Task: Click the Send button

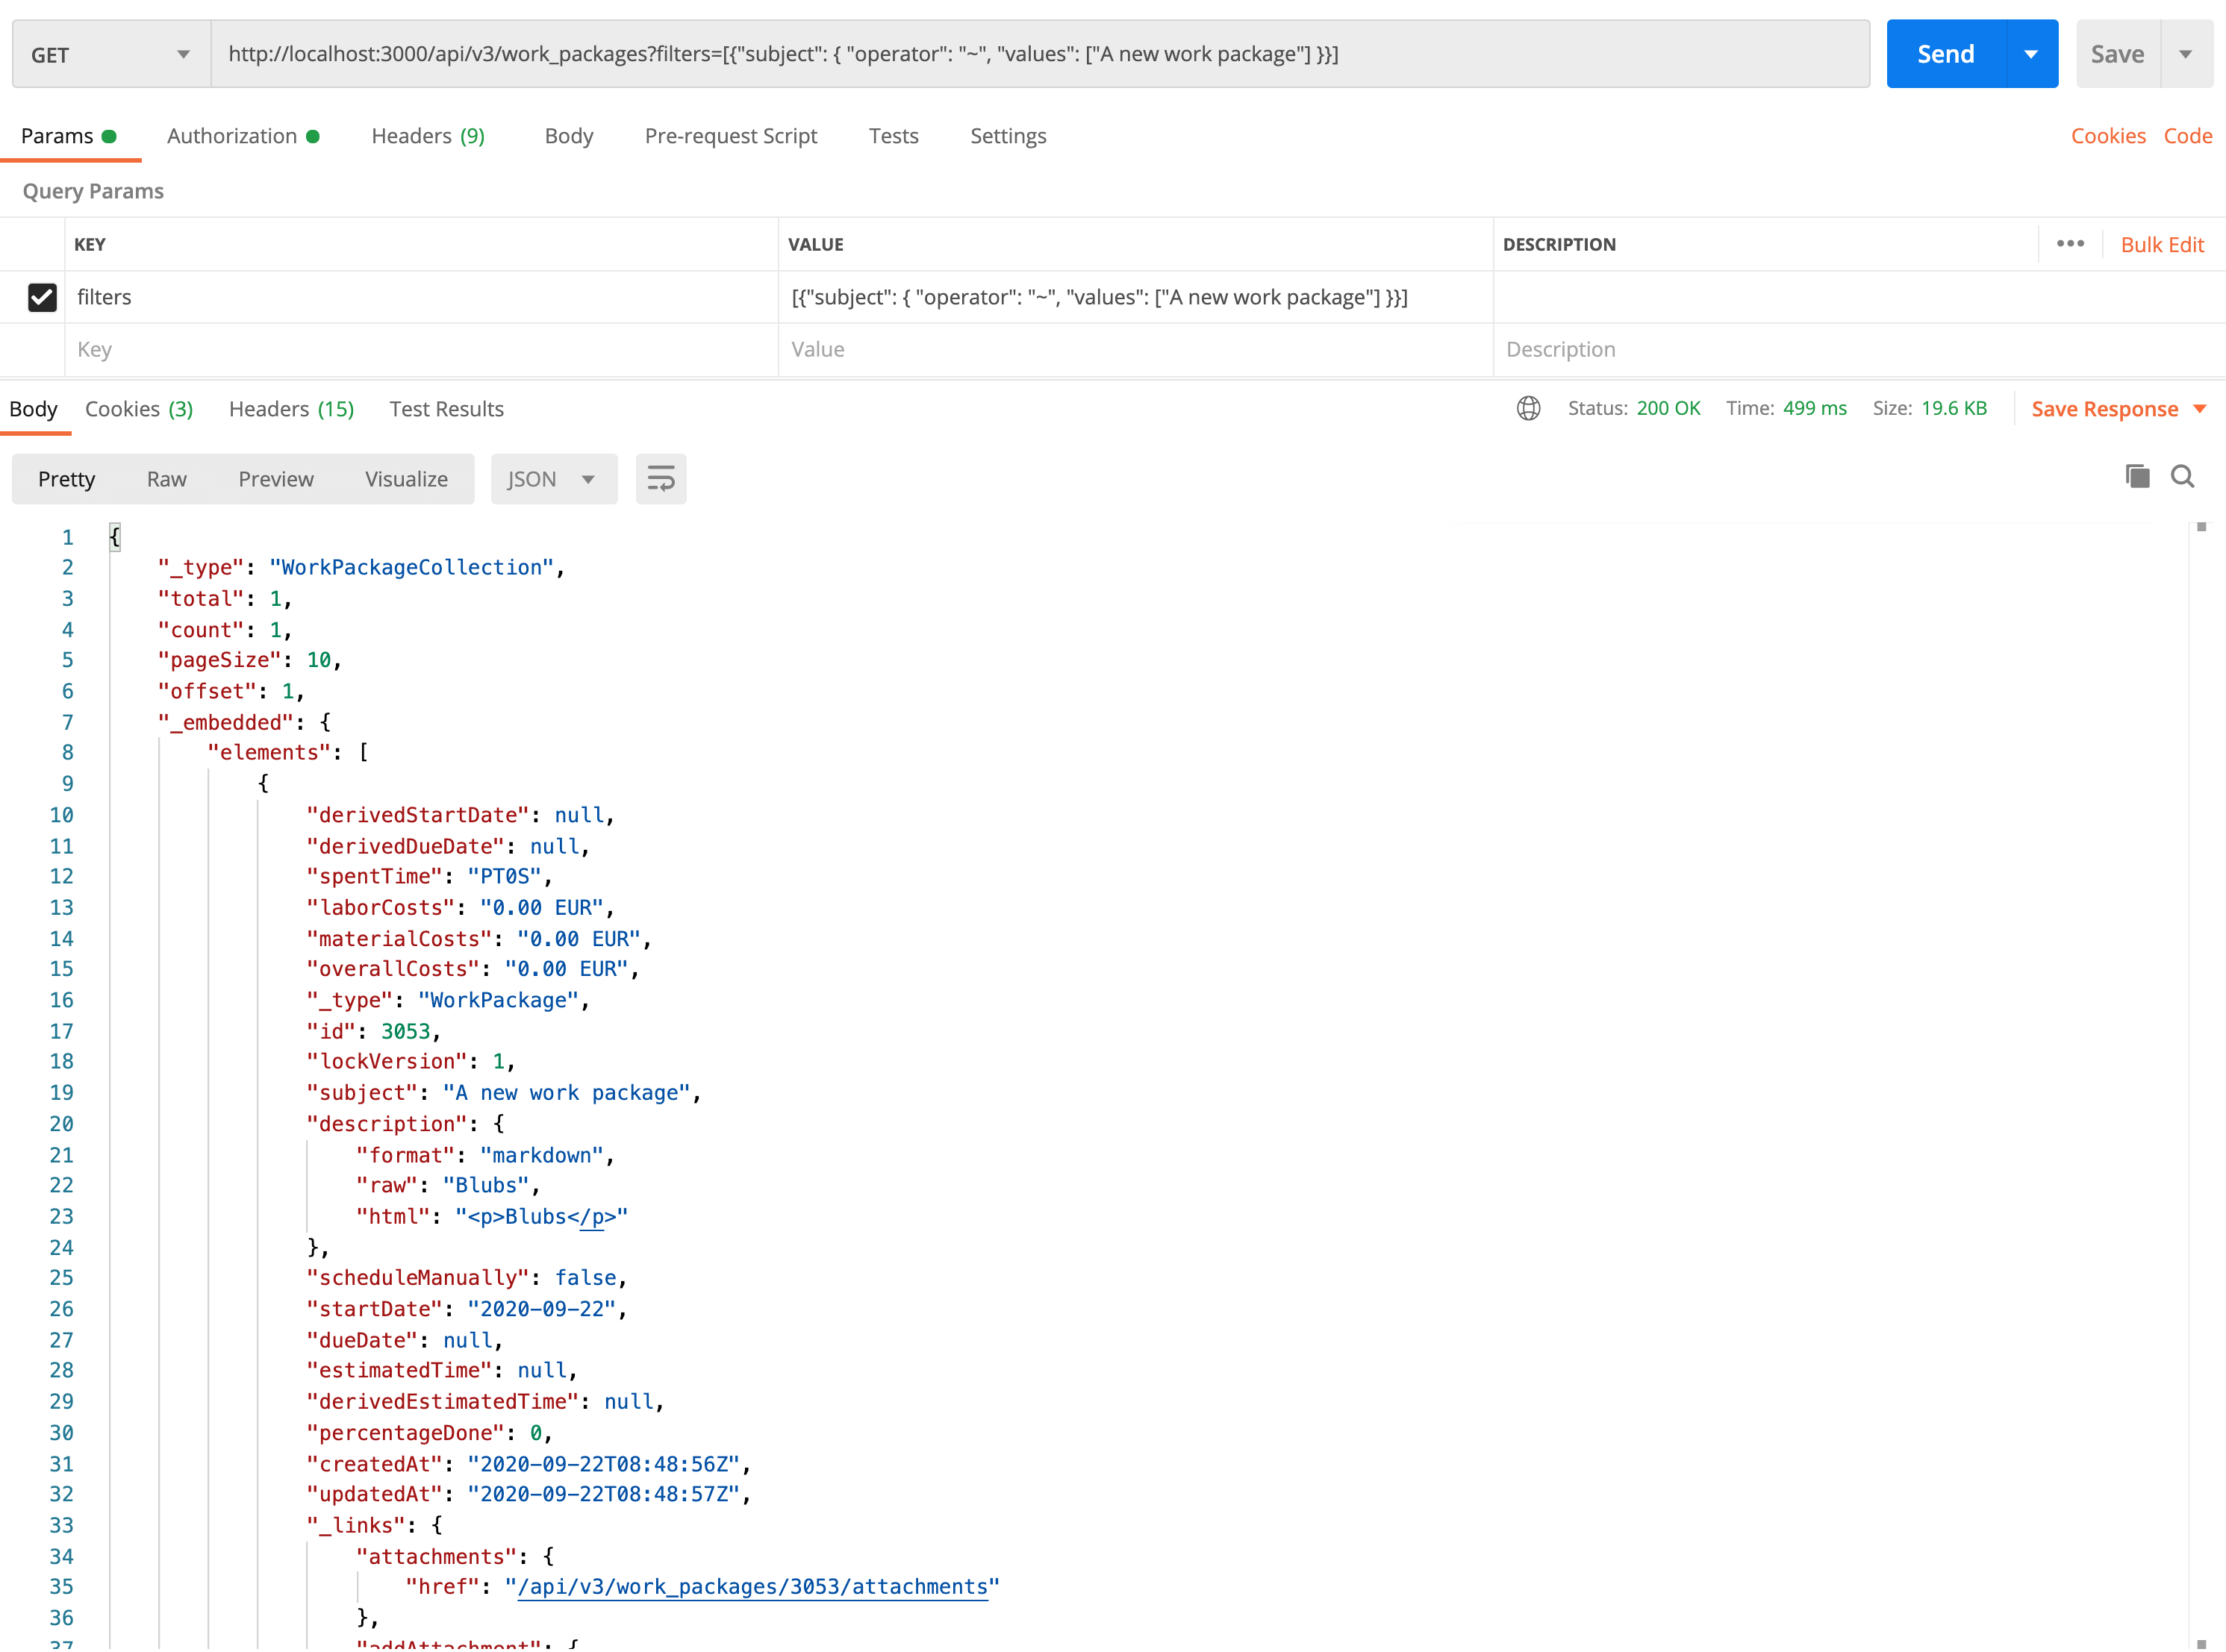Action: click(x=1945, y=53)
